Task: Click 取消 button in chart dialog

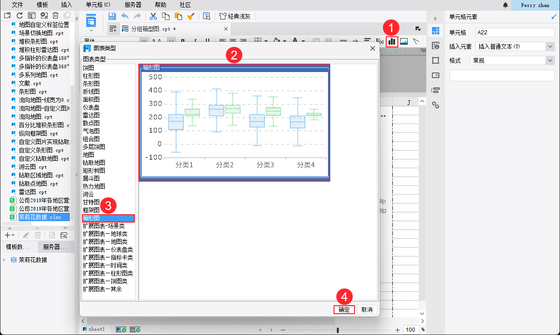Action: tap(367, 309)
